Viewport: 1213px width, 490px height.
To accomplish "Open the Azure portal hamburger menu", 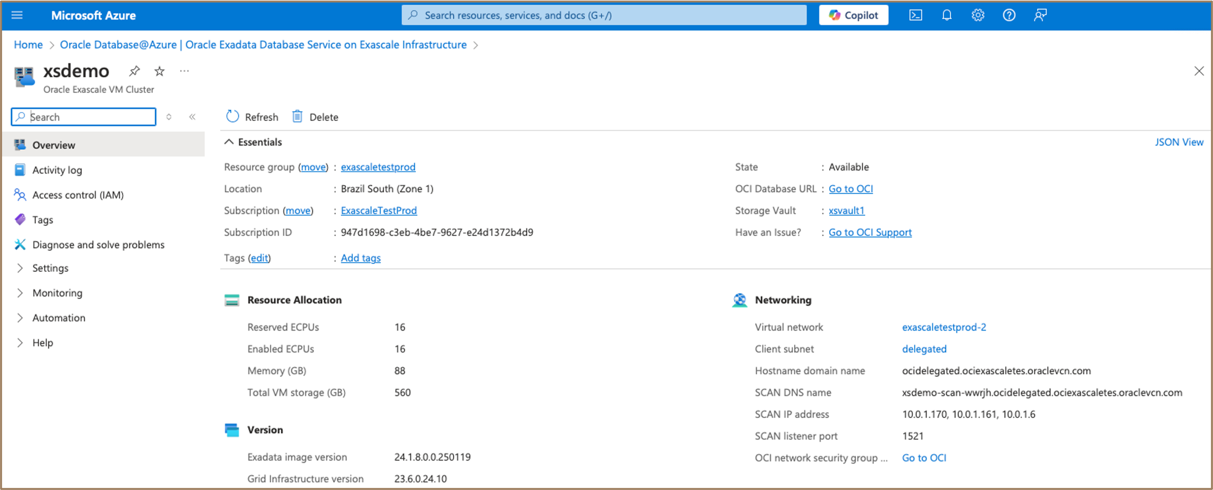I will click(x=17, y=15).
